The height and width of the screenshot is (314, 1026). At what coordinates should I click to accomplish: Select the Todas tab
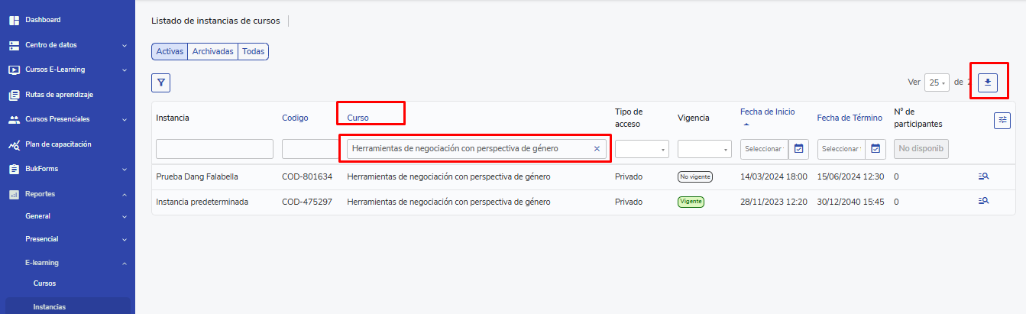tap(253, 51)
